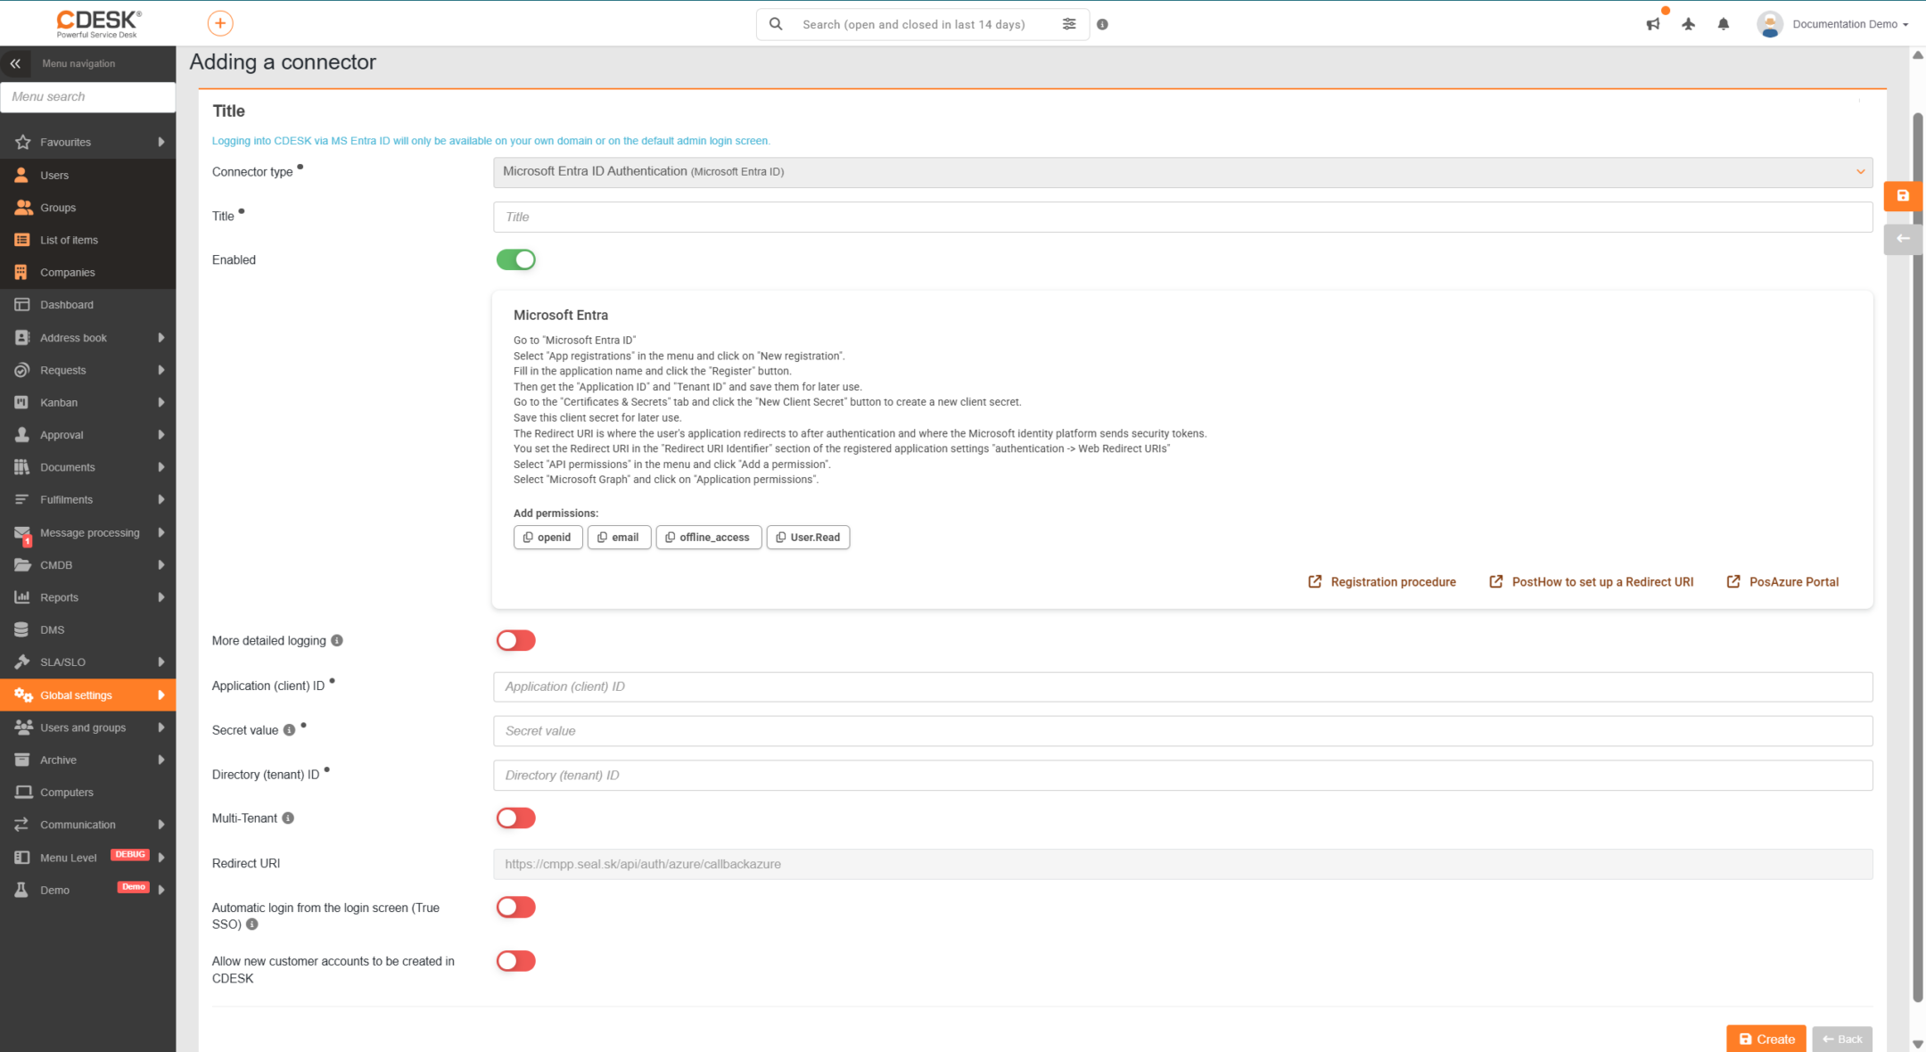Viewport: 1926px width, 1052px height.
Task: Open Groups in sidebar
Action: (87, 208)
